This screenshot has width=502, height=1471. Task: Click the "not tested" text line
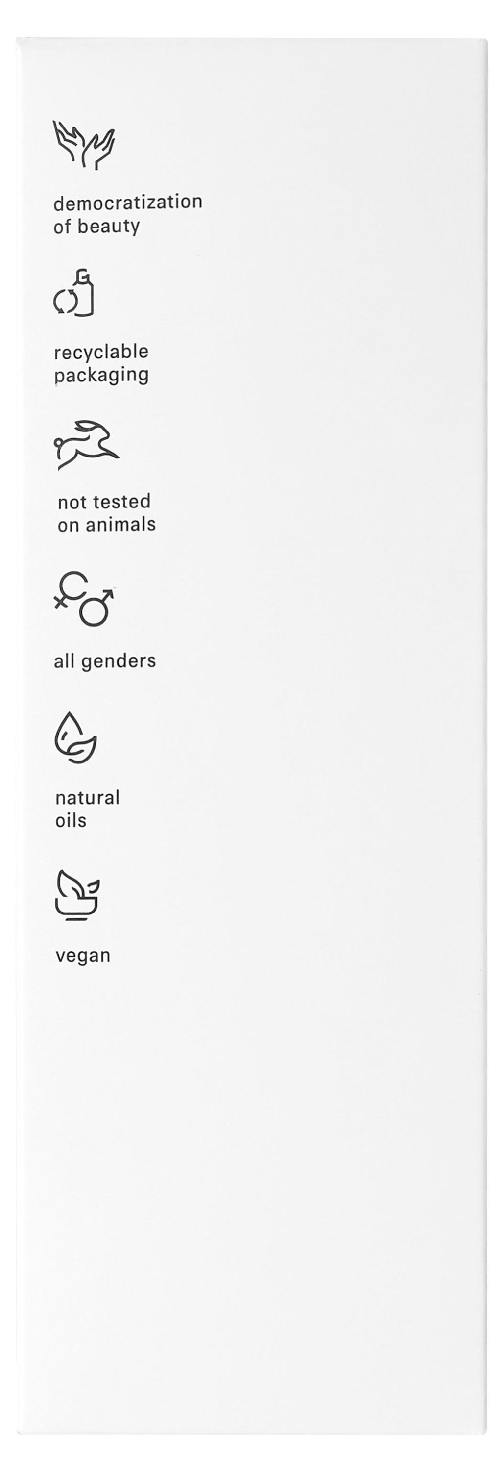(104, 502)
